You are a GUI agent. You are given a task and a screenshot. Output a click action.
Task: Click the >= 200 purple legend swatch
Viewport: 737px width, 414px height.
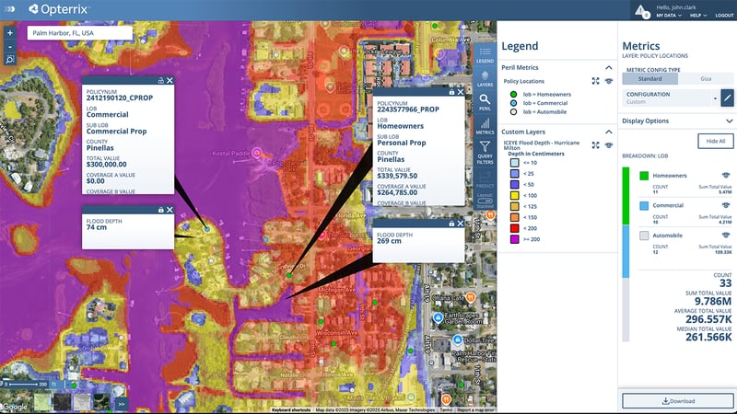[x=515, y=239]
